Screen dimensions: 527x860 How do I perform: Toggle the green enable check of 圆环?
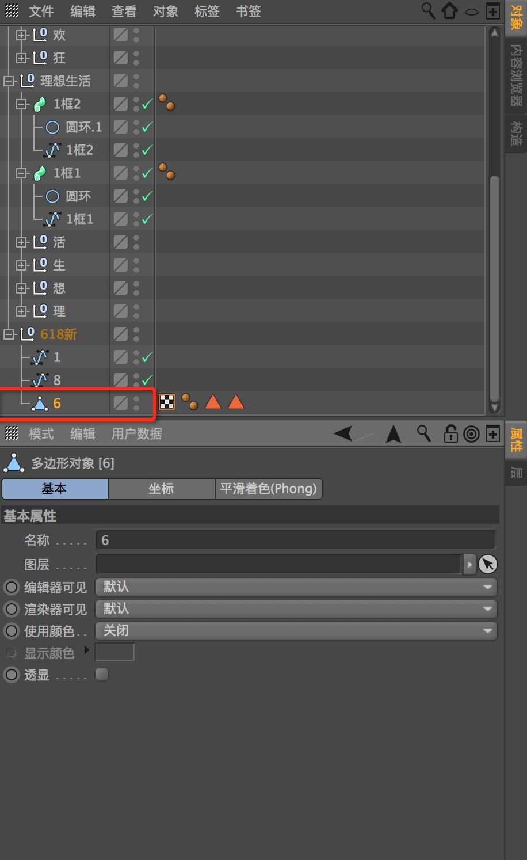pos(147,196)
